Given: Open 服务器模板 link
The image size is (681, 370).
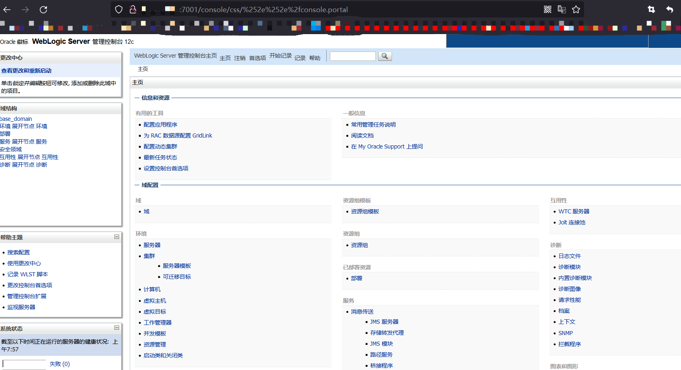Looking at the screenshot, I should [177, 266].
